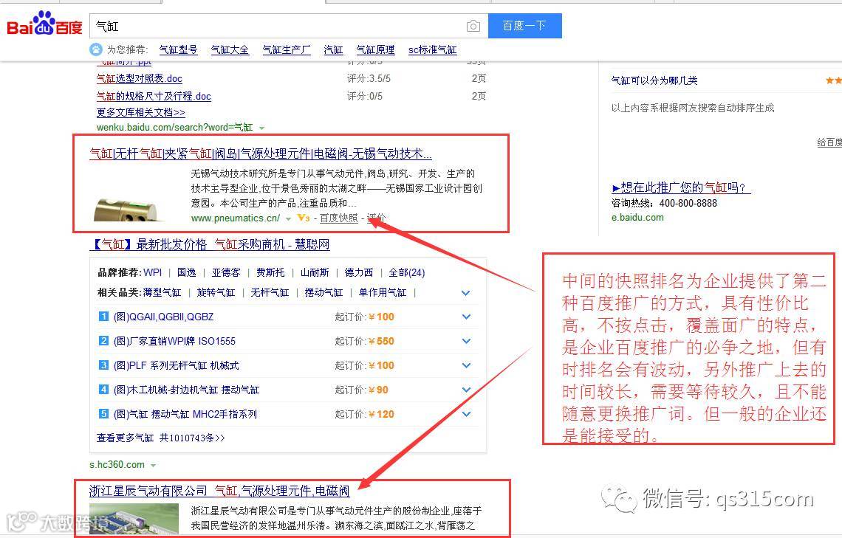Screen dimensions: 842x538
Task: Open suggested search sc标准气缸
Action: pyautogui.click(x=432, y=50)
